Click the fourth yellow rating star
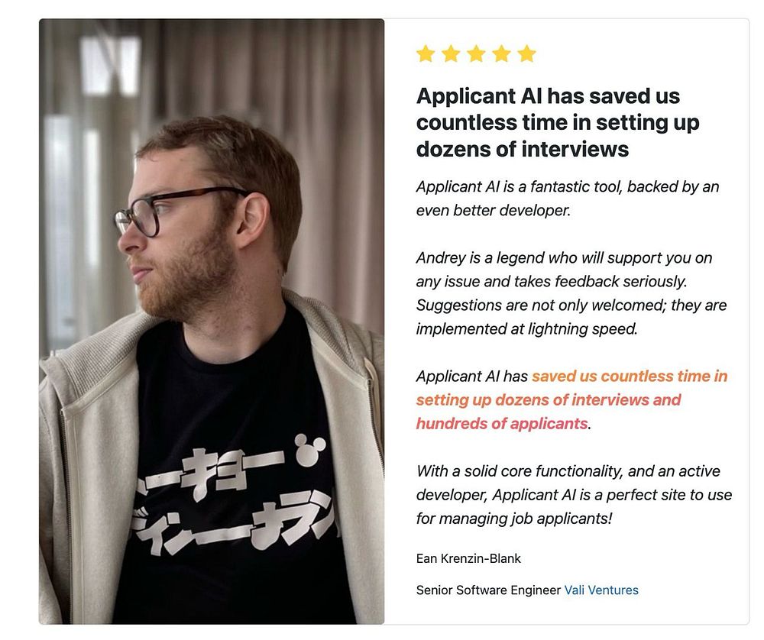 [501, 53]
